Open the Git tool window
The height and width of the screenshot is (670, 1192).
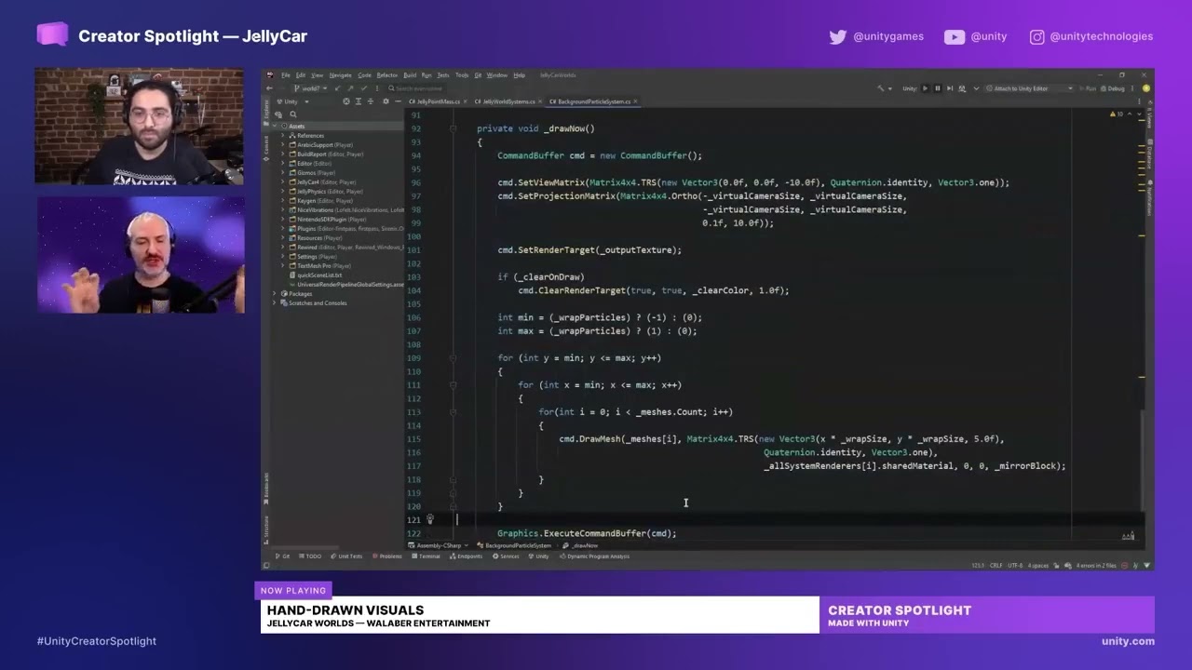click(x=283, y=556)
